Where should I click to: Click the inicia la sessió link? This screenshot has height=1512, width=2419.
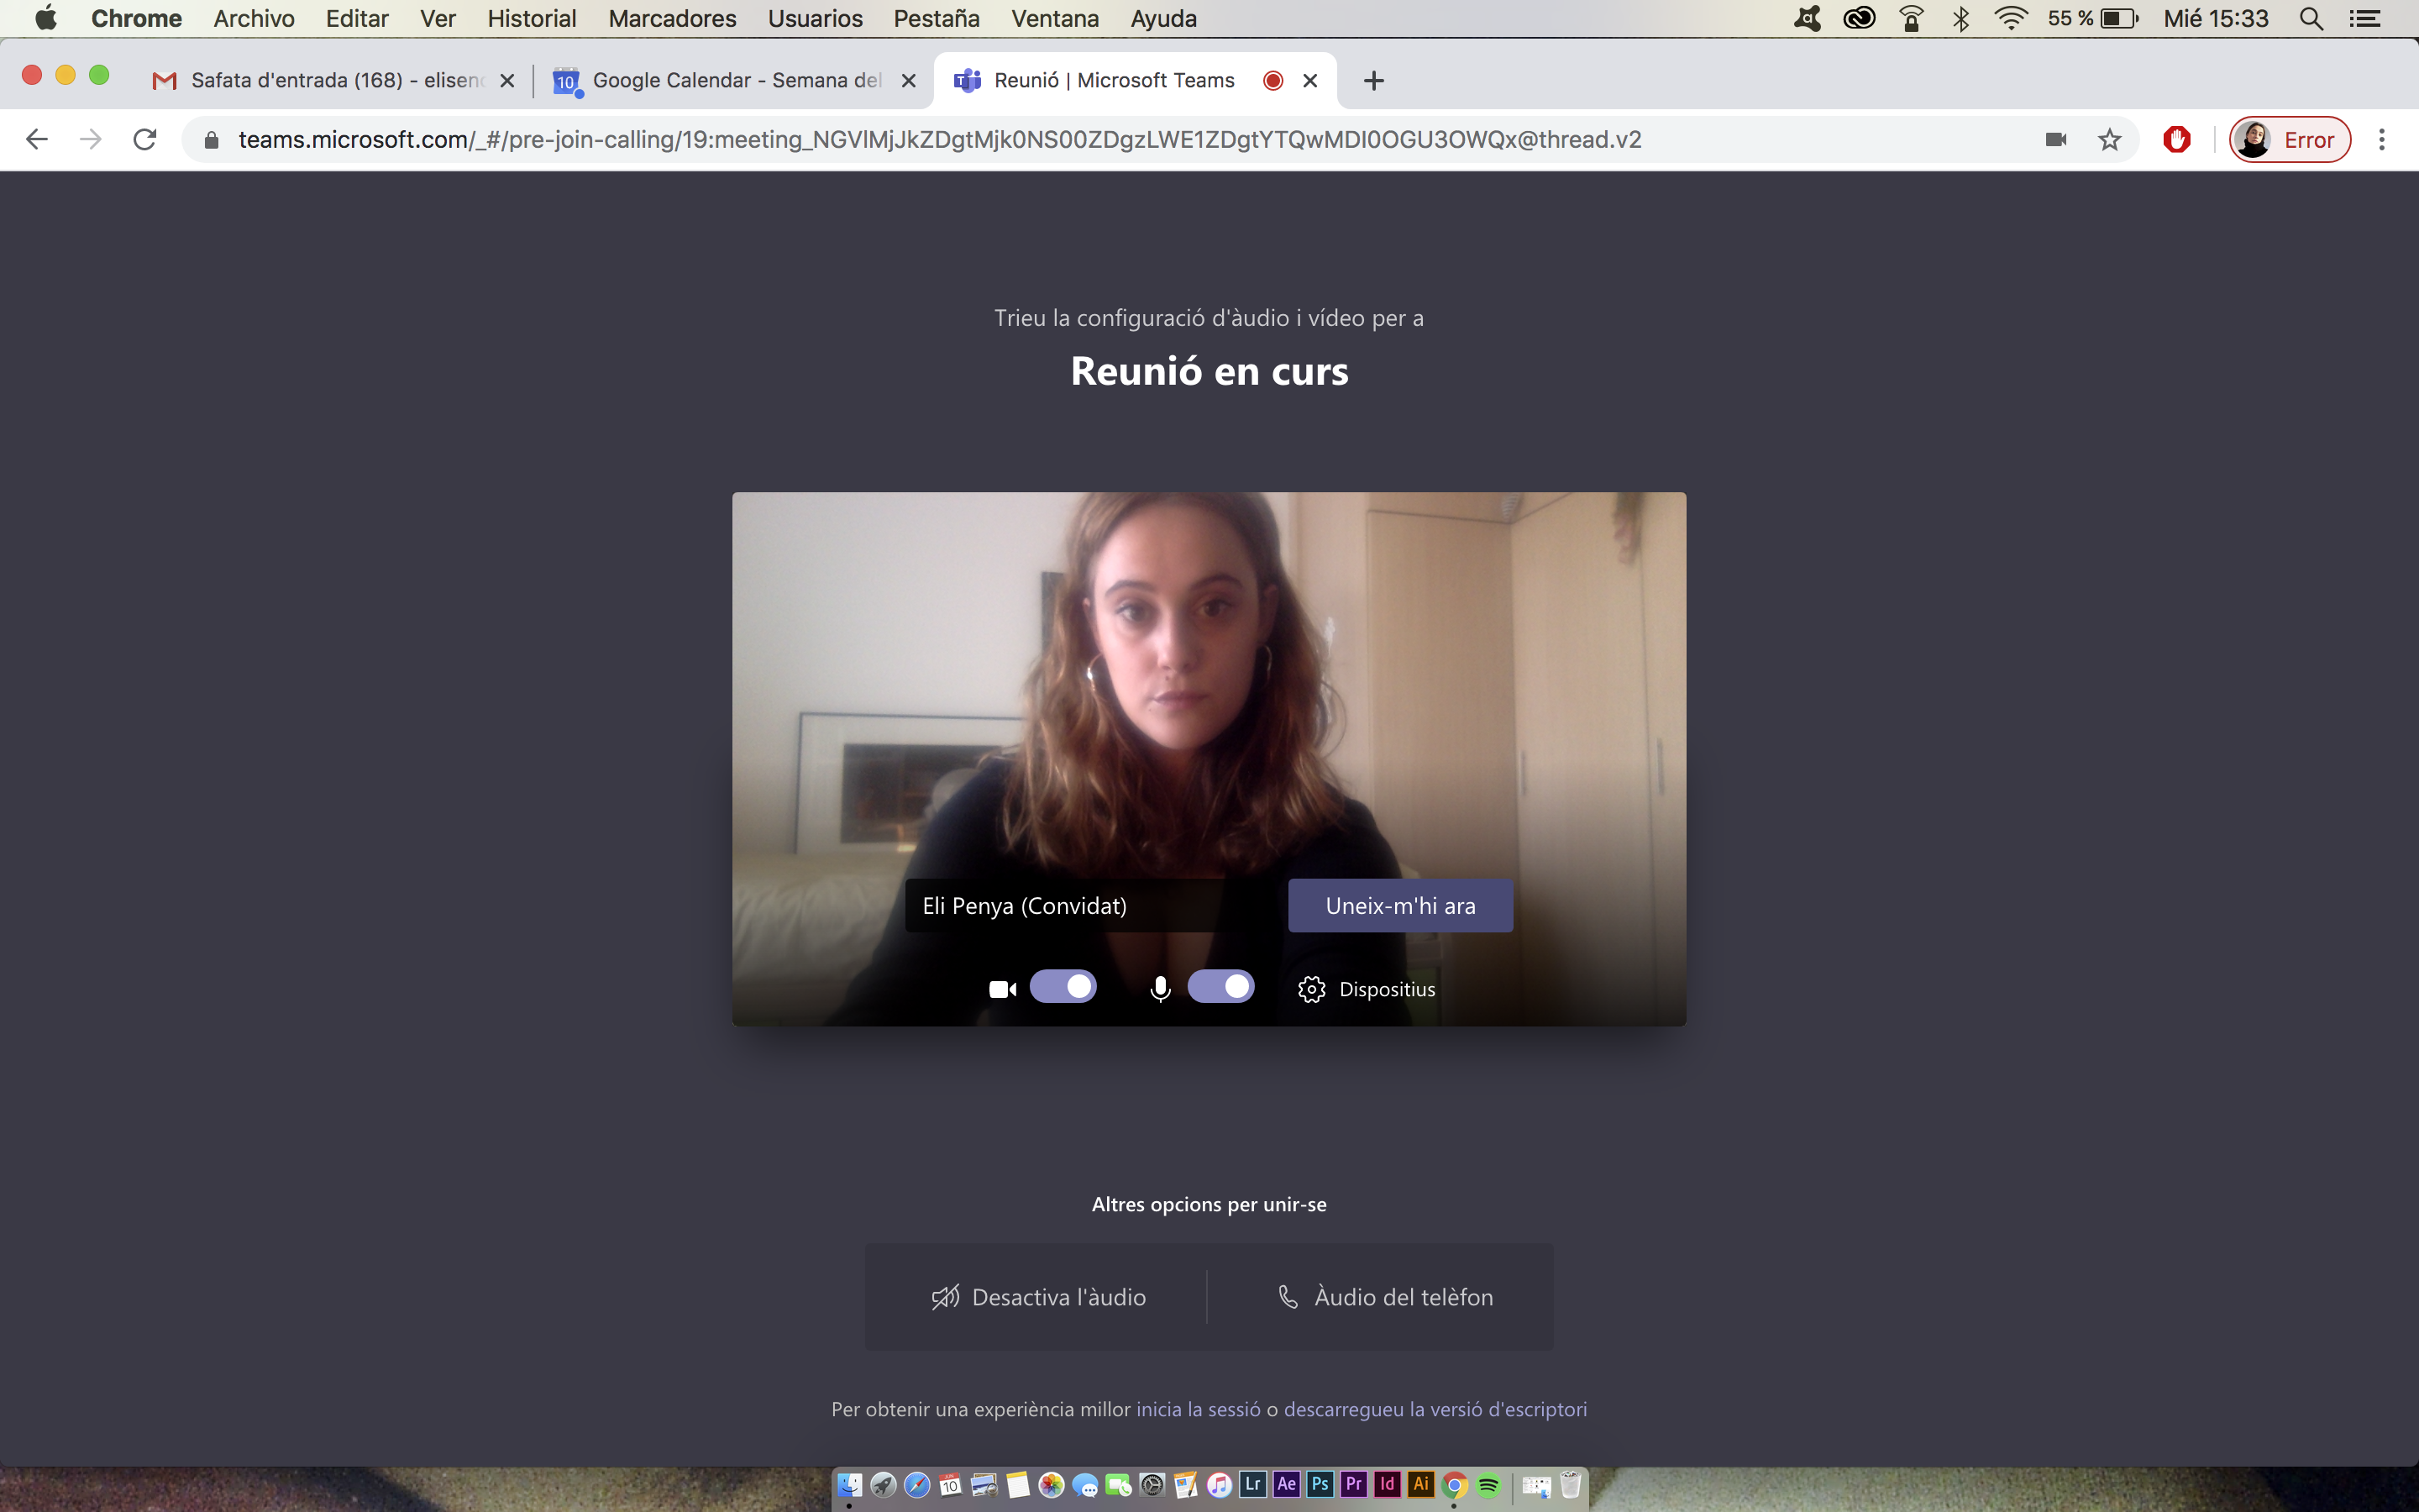click(x=1199, y=1409)
